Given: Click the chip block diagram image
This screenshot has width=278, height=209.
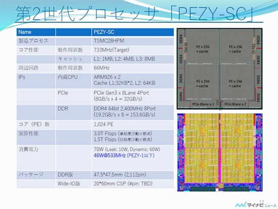Looking at the screenshot, I should 219,68.
